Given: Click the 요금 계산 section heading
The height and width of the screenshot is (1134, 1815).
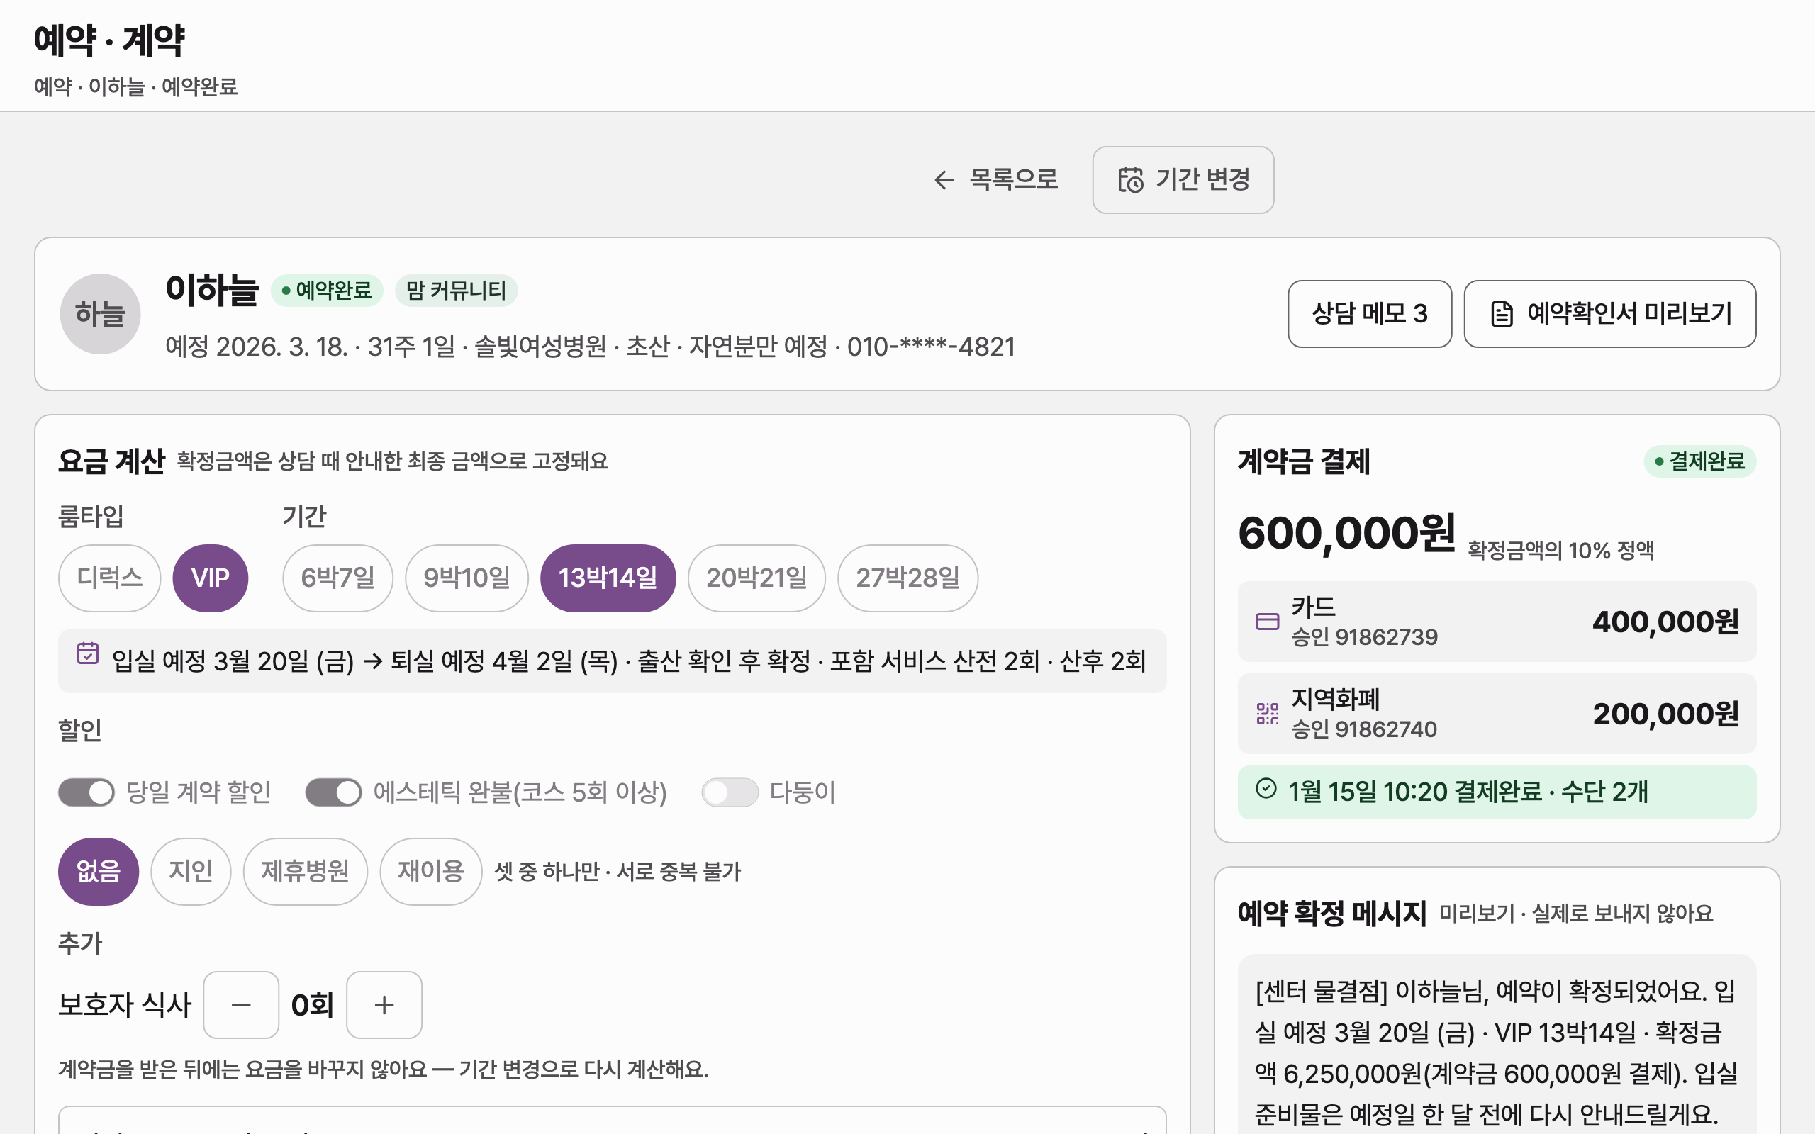Looking at the screenshot, I should click(111, 461).
